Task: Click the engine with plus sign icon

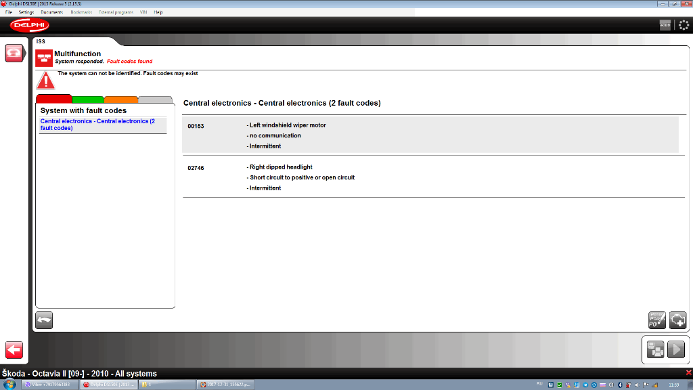Action: click(677, 320)
